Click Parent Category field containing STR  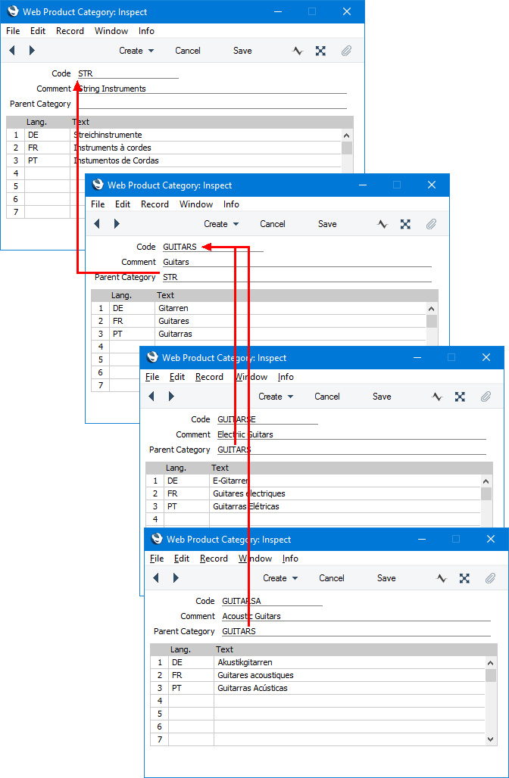coord(297,277)
